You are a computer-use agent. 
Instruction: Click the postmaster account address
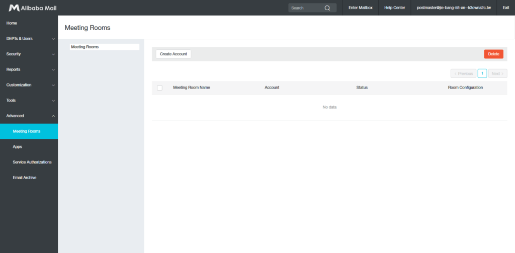[x=454, y=8]
